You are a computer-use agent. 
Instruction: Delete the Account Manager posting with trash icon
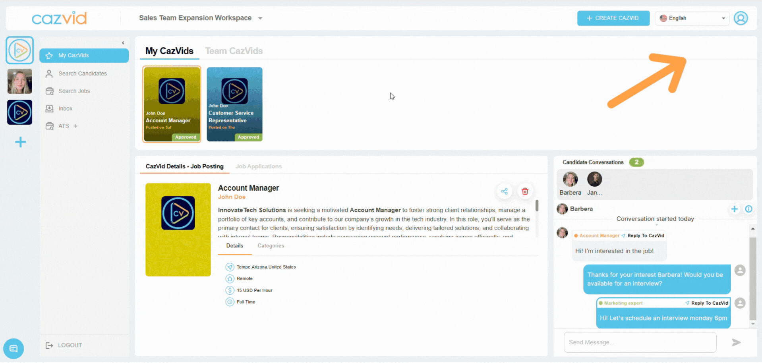click(x=525, y=191)
